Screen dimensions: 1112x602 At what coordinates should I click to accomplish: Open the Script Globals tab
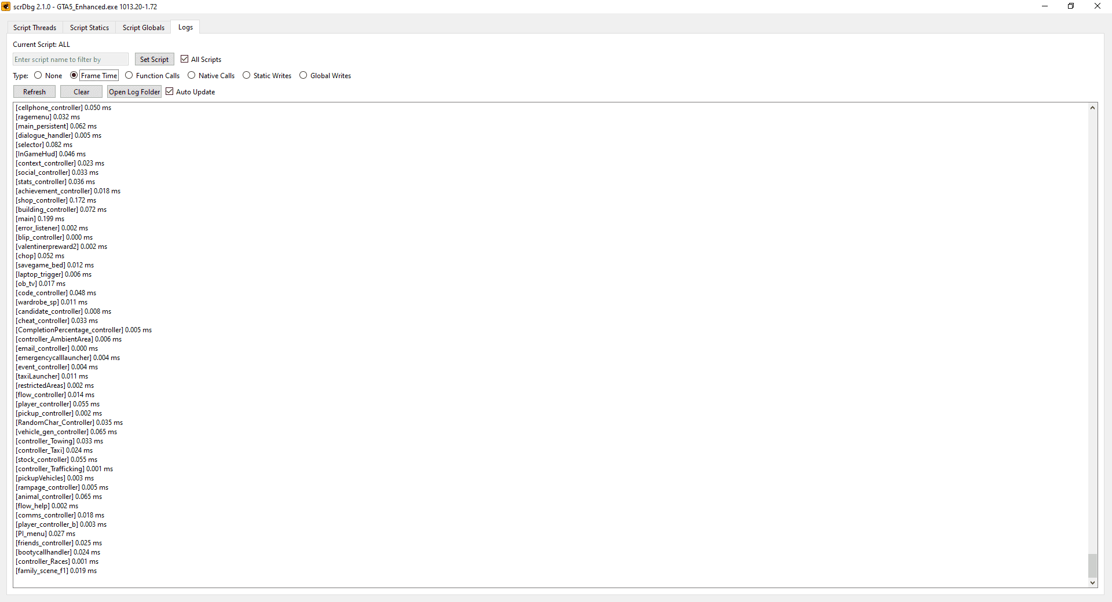click(142, 27)
